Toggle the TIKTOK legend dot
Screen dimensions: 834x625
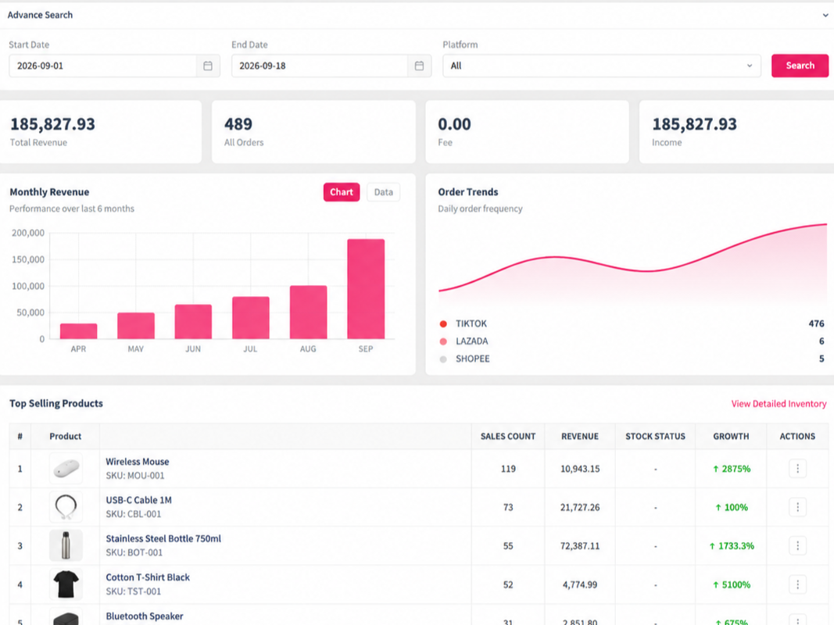tap(443, 323)
